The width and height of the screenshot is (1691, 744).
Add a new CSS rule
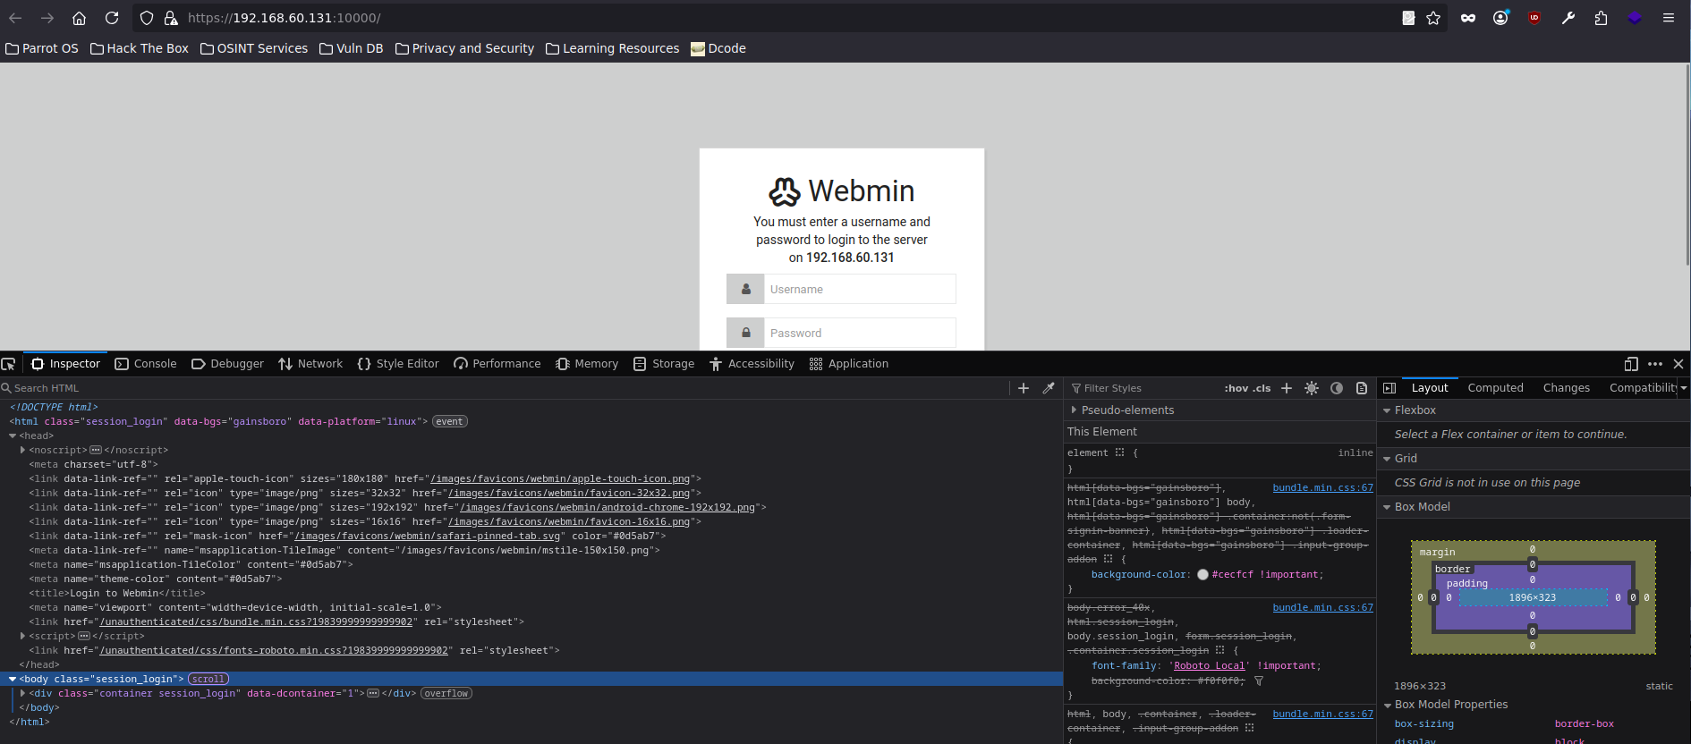pos(1287,388)
